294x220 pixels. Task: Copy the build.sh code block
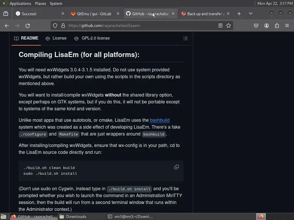point(177,167)
